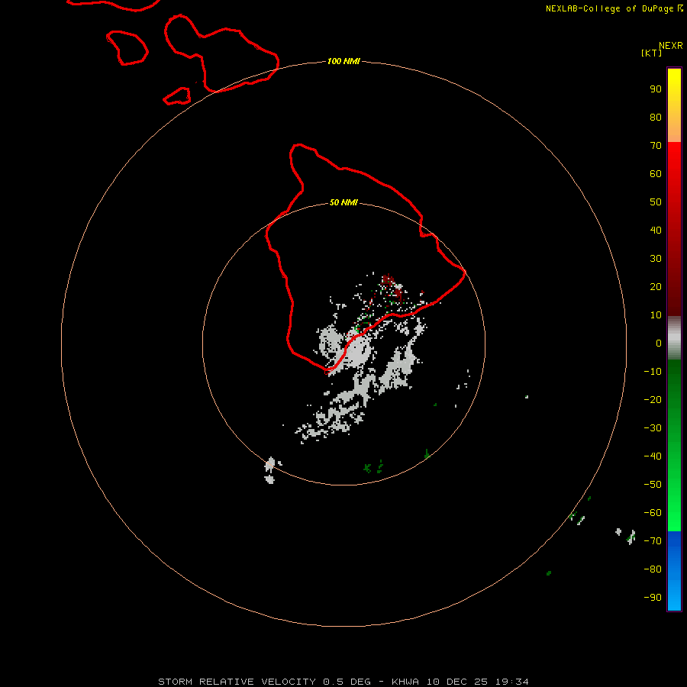Click the -70 value on the velocity scale

(653, 541)
